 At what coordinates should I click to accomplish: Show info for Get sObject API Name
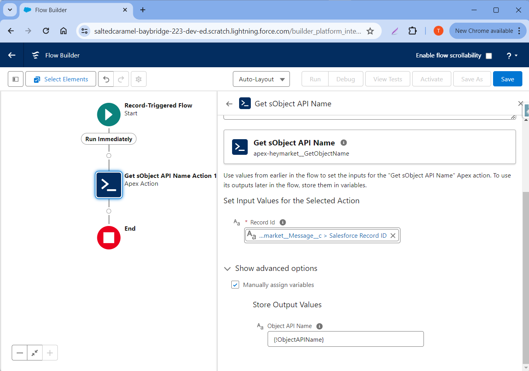pos(344,143)
